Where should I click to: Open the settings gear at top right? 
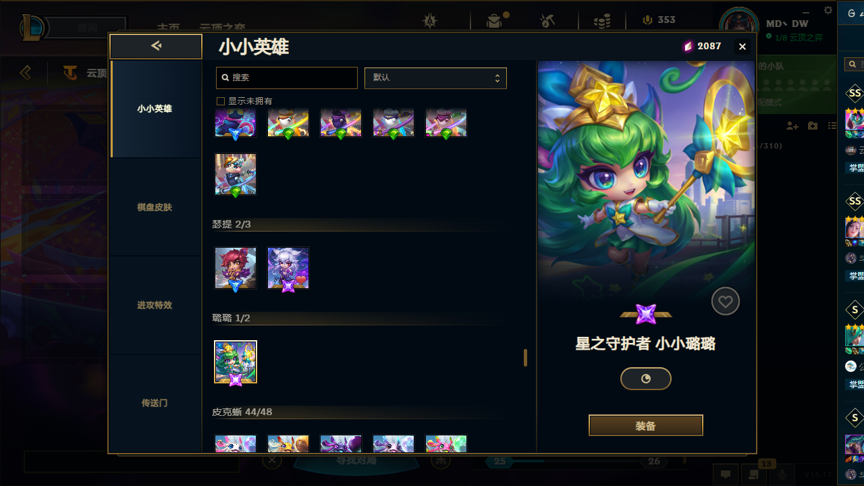click(828, 10)
